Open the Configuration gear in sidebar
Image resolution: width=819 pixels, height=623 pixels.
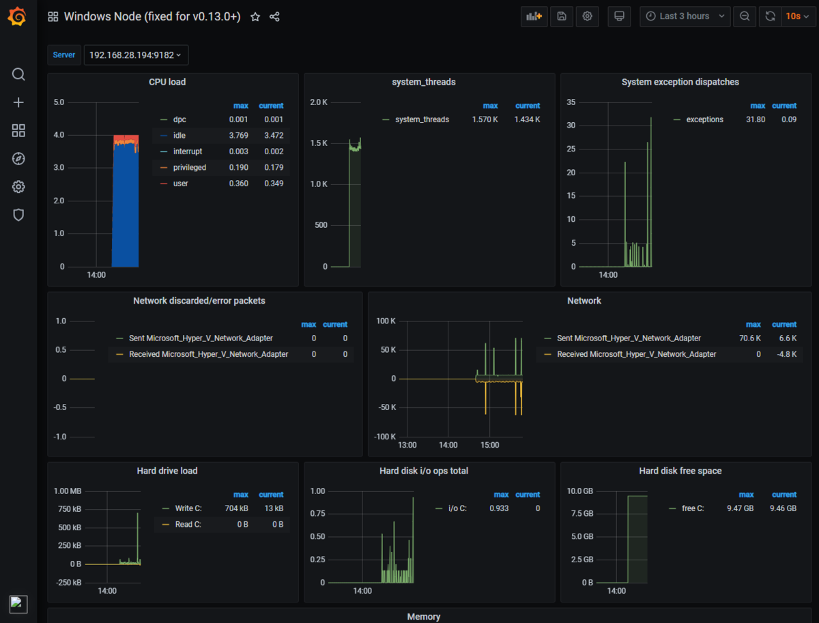tap(18, 187)
